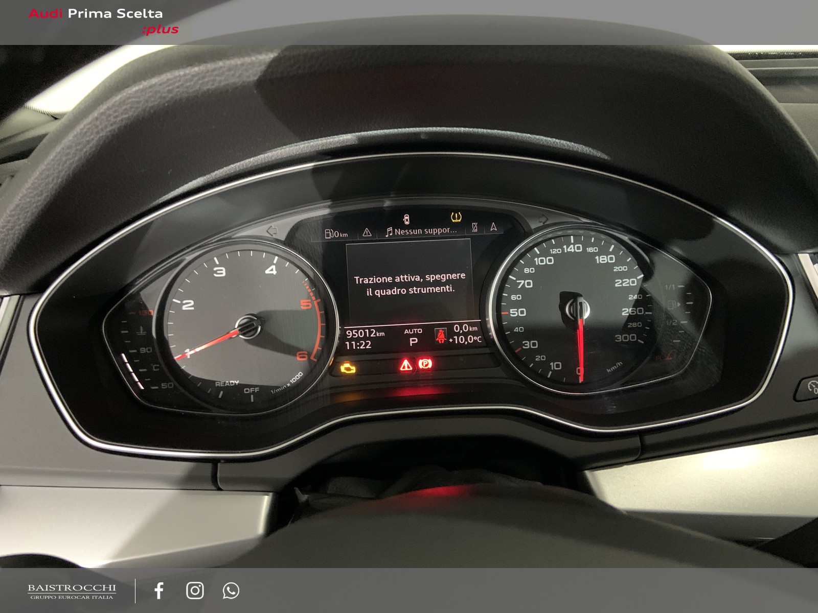
Task: Tap the WhatsApp icon
Action: [x=231, y=591]
